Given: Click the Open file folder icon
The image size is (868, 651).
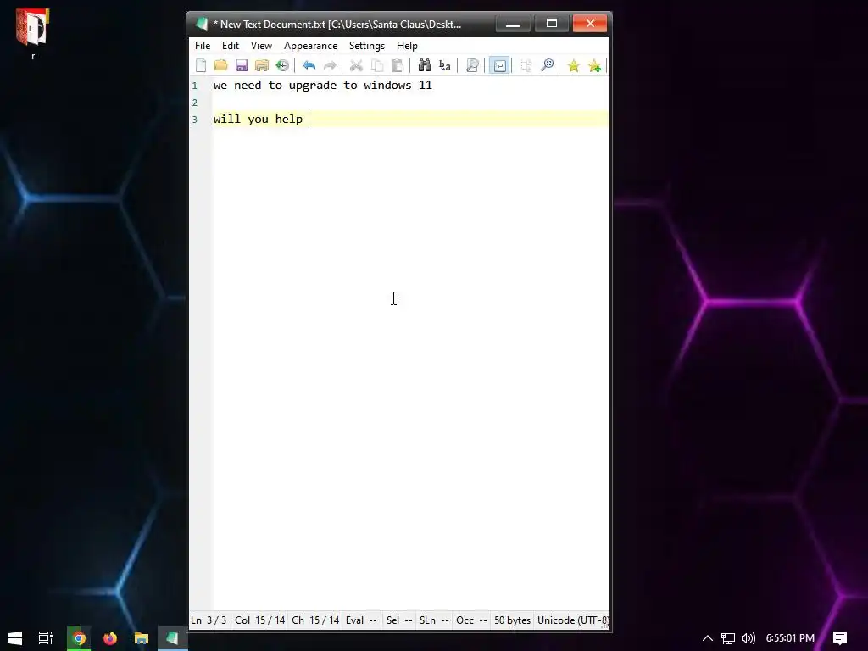Looking at the screenshot, I should coord(221,65).
